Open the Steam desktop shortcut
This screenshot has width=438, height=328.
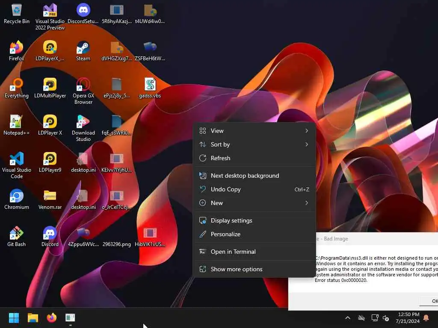pos(83,51)
